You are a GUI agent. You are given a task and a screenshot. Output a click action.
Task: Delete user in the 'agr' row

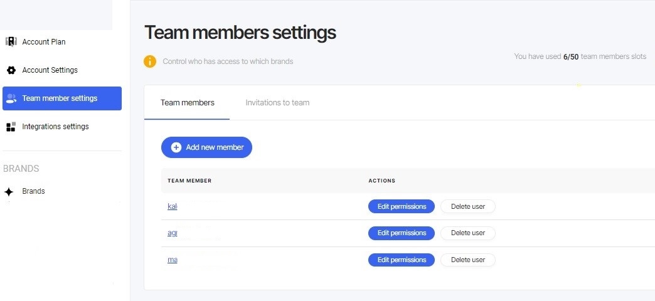point(468,233)
